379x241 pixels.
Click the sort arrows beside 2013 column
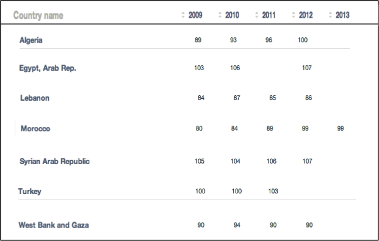click(x=330, y=15)
